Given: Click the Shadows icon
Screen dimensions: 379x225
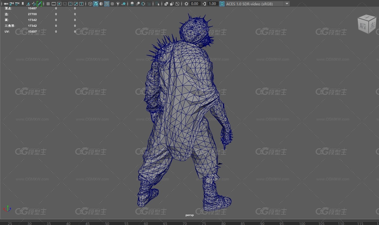Looking at the screenshot, I should (124, 4).
